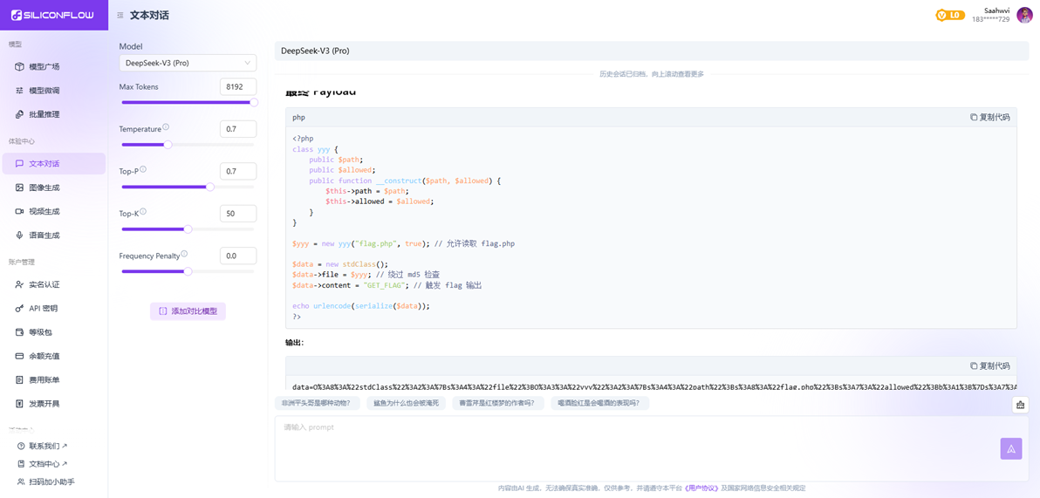The height and width of the screenshot is (498, 1040).
Task: Click the Max Tokens slider track
Action: (188, 103)
